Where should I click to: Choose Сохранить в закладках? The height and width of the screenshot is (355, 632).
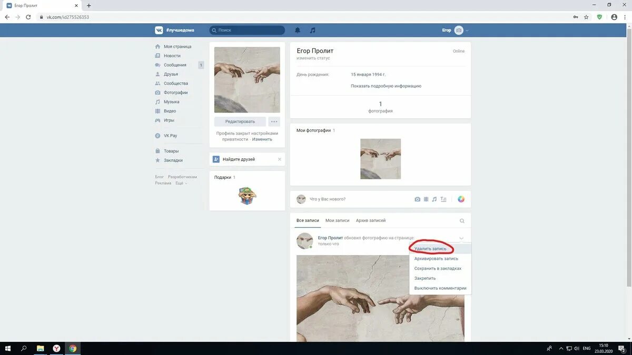(x=438, y=269)
